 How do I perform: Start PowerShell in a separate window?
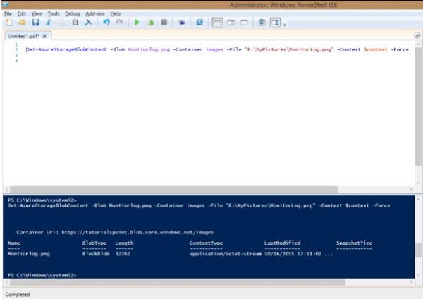tap(200, 23)
